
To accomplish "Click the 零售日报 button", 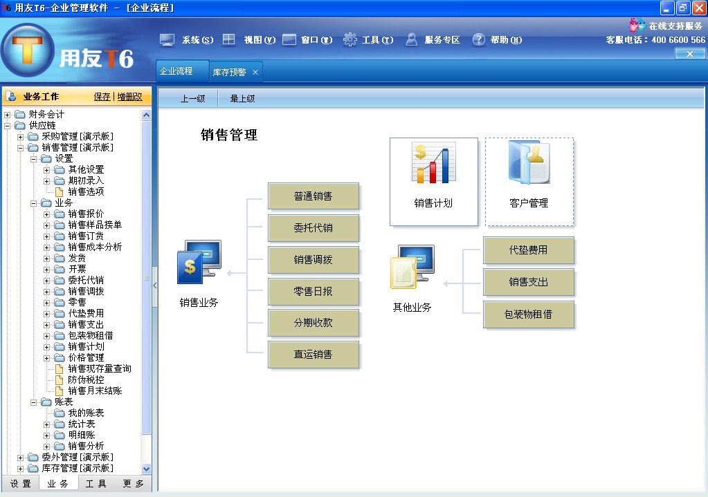I will point(314,291).
